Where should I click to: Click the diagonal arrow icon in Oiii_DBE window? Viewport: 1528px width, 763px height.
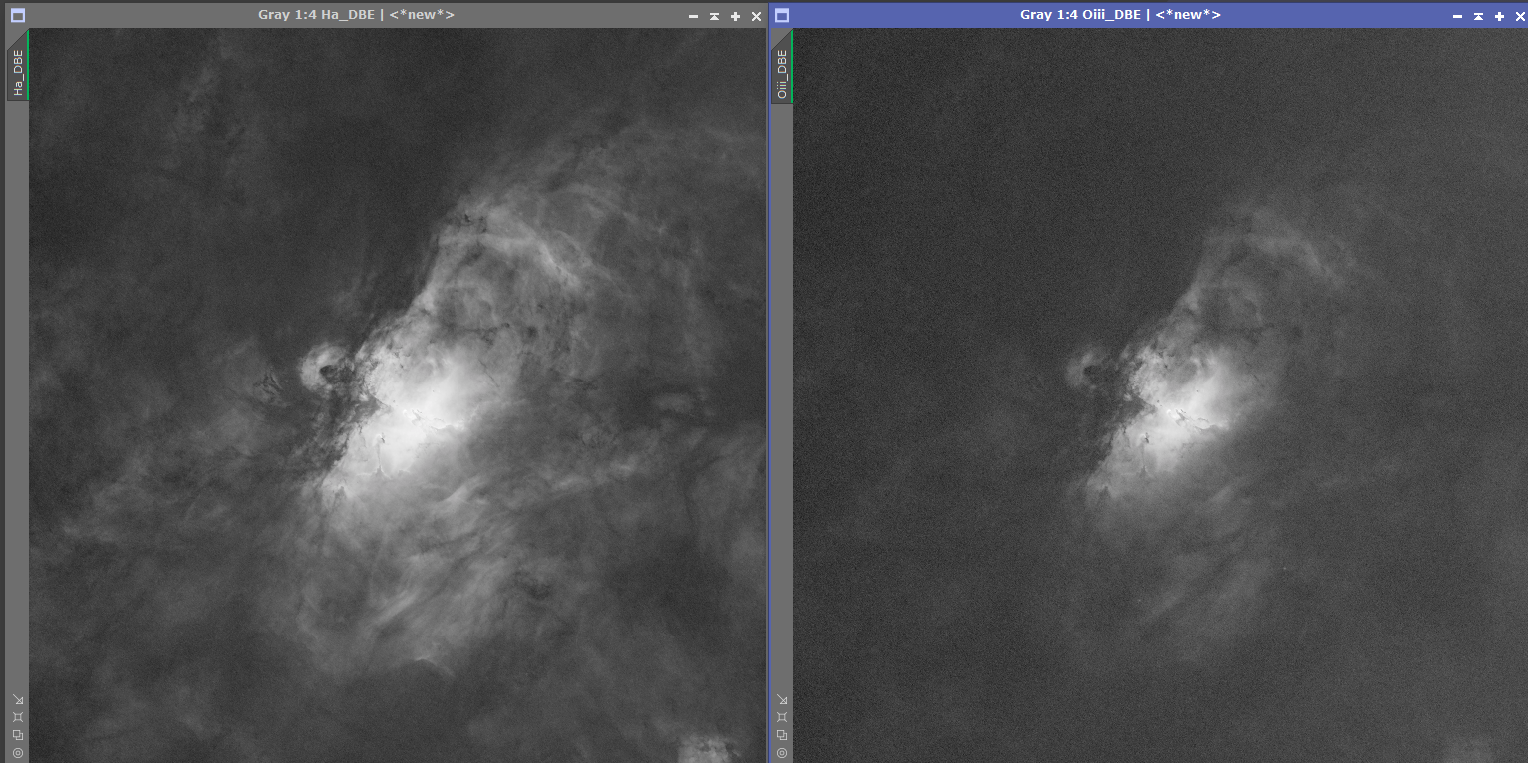click(x=782, y=699)
